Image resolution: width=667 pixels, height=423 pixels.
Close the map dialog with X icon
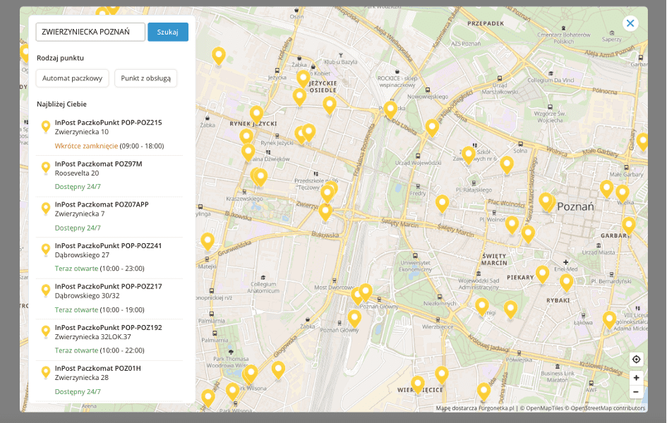click(630, 23)
